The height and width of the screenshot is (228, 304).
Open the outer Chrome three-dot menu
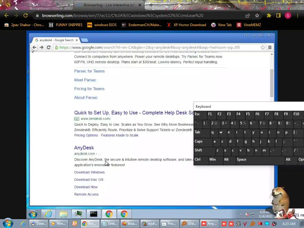click(x=297, y=15)
